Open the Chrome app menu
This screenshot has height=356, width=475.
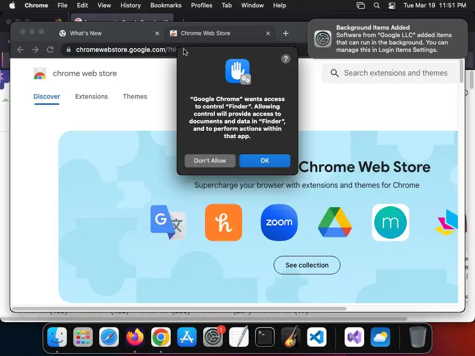coord(36,6)
